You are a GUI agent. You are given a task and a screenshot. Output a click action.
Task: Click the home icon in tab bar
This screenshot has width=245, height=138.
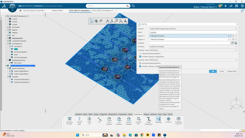pos(20,10)
